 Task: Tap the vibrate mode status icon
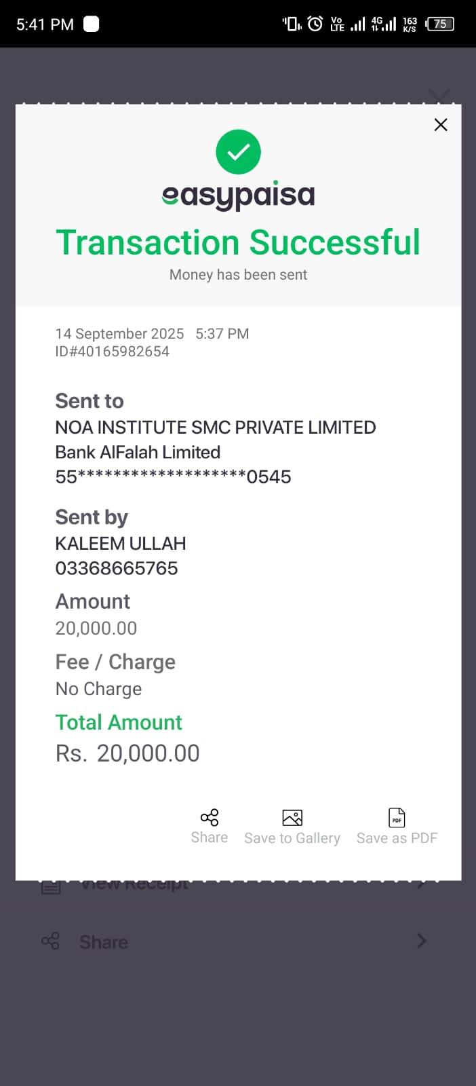(x=292, y=24)
